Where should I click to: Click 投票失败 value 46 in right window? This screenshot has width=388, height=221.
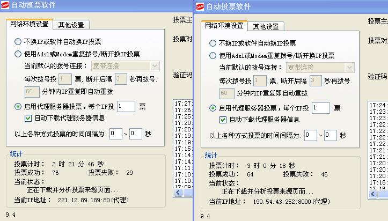(x=324, y=174)
